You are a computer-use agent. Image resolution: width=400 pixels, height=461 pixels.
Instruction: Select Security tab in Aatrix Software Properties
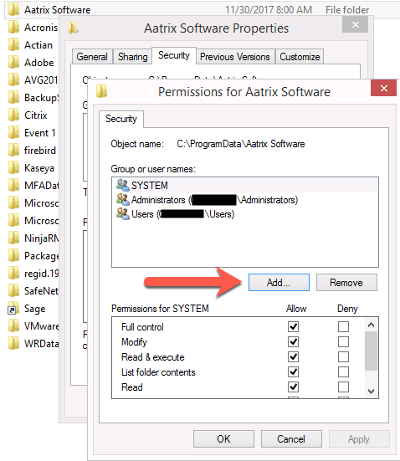click(x=174, y=55)
